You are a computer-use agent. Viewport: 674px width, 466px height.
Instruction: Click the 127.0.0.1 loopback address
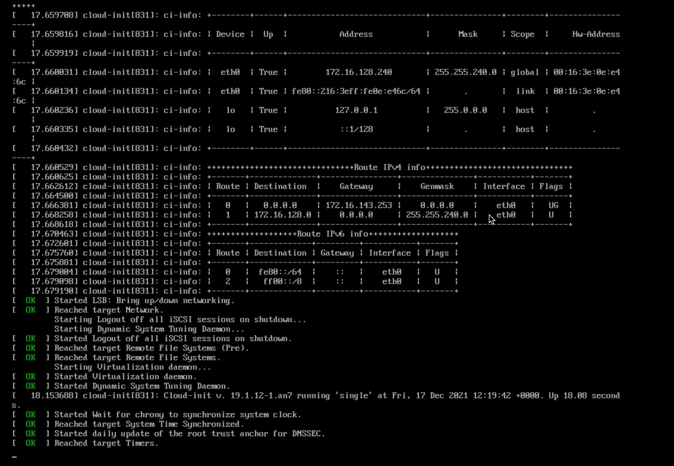click(x=356, y=110)
